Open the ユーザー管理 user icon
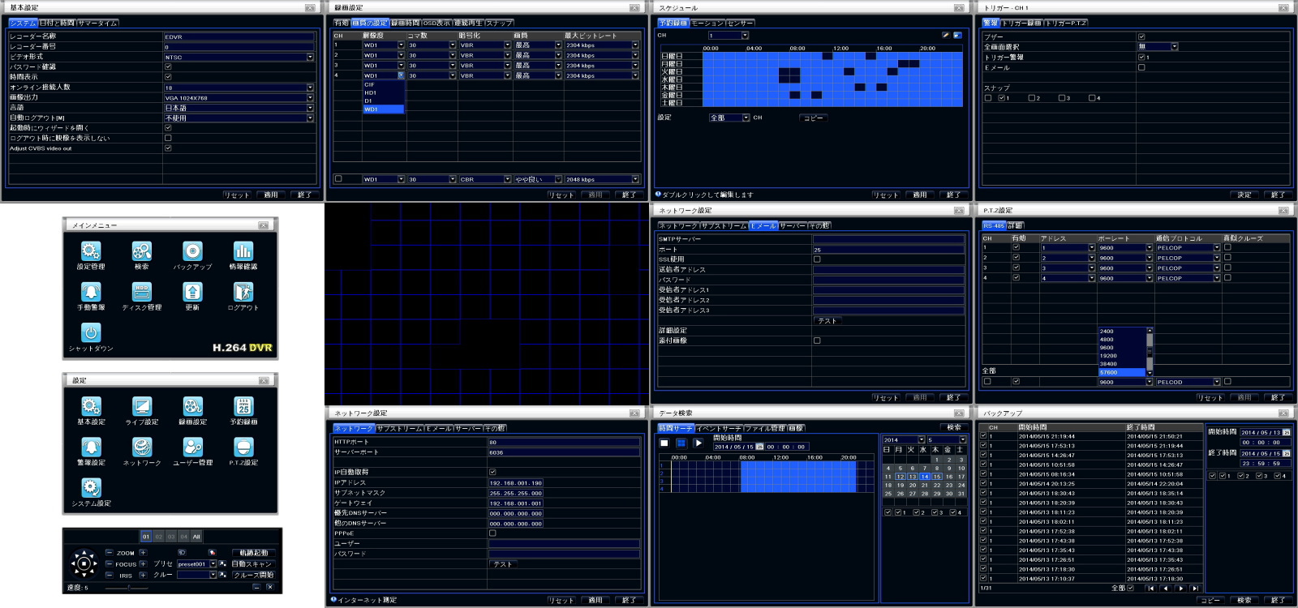The width and height of the screenshot is (1298, 608). 193,447
